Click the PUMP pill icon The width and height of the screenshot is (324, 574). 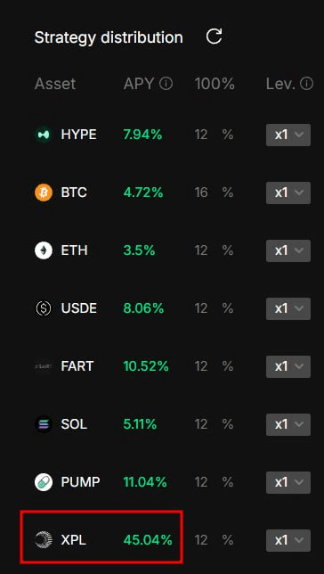[x=44, y=482]
